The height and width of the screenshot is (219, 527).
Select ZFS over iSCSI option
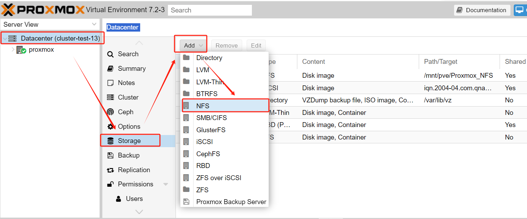[224, 178]
